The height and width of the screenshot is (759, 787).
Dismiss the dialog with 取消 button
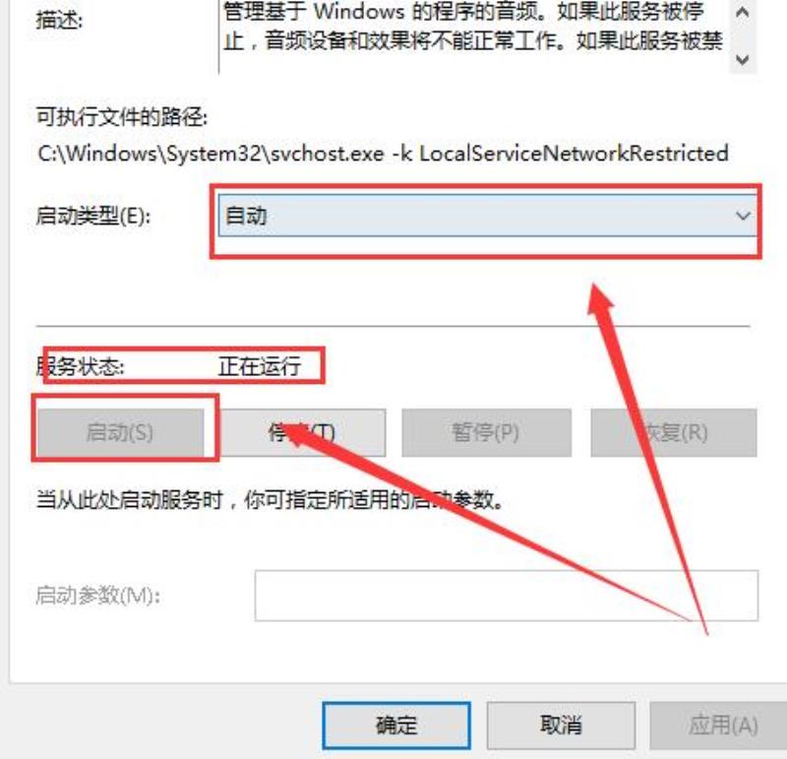[x=561, y=726]
